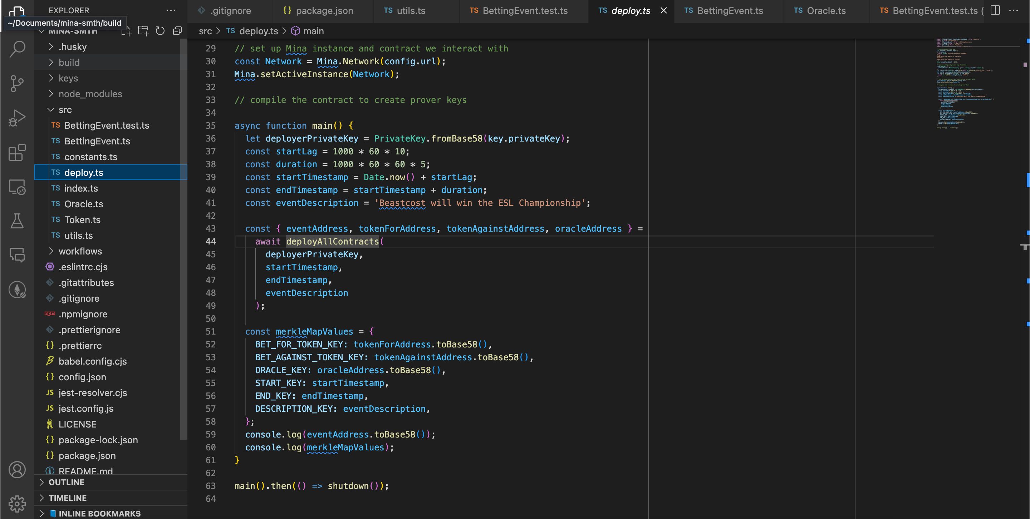Open the Extensions view
The width and height of the screenshot is (1030, 519).
tap(17, 153)
